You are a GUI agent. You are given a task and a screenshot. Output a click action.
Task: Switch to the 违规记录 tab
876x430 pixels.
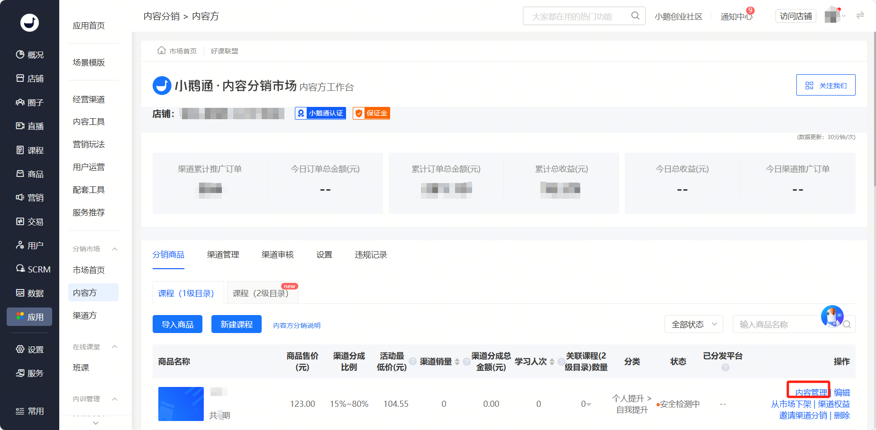point(371,255)
